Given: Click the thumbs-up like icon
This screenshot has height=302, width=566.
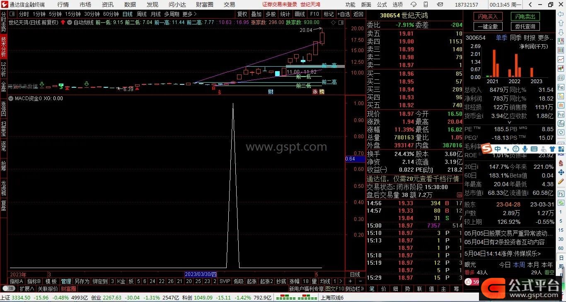Looking at the screenshot, I should pyautogui.click(x=469, y=282).
